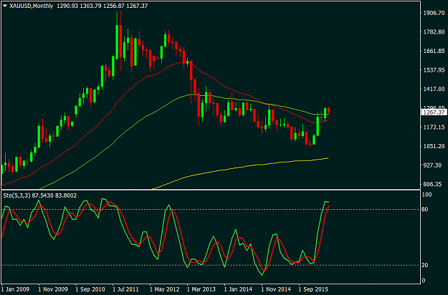Click the 1 Sep 2015 date label
The height and width of the screenshot is (295, 448).
pyautogui.click(x=313, y=289)
